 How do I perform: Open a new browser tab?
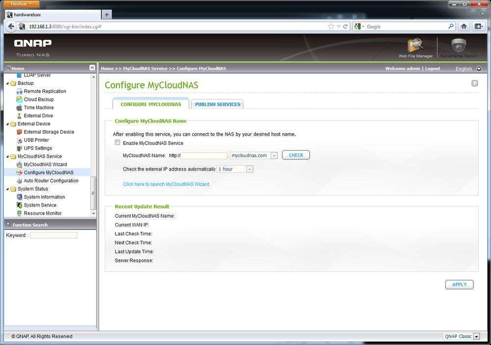coord(107,14)
